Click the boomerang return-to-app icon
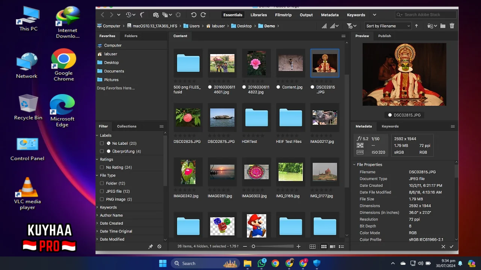 [x=142, y=15]
